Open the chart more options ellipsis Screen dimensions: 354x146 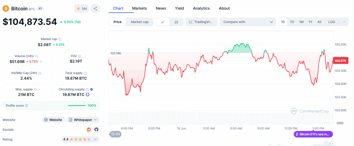click(344, 22)
